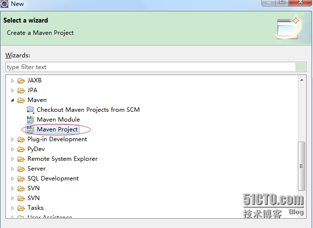Select the PyDev item

[36, 149]
